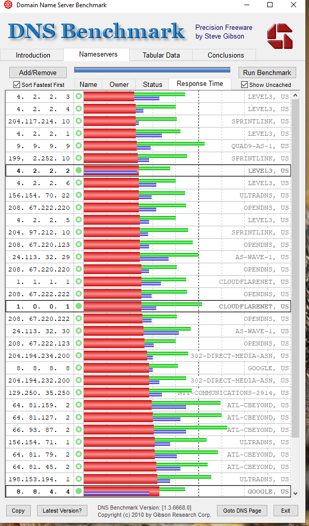Click status circle for 208.67.222.222
Screen dimensions: 309x526
[x=79, y=294]
